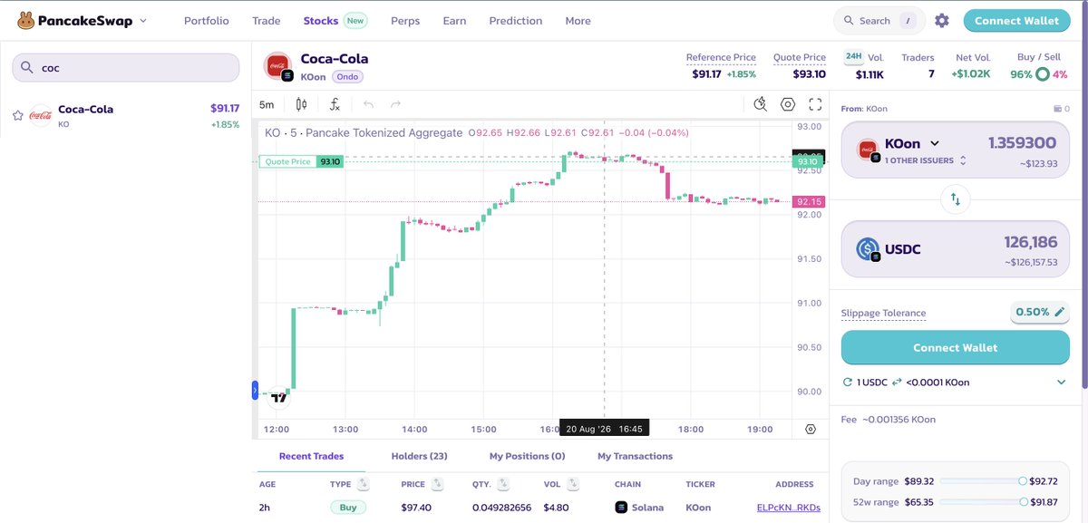Click the TradingView logo on chart

(279, 397)
